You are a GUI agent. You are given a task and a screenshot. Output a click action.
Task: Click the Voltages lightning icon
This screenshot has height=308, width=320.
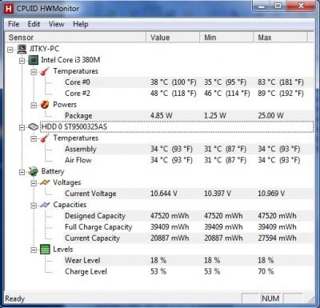coord(45,182)
